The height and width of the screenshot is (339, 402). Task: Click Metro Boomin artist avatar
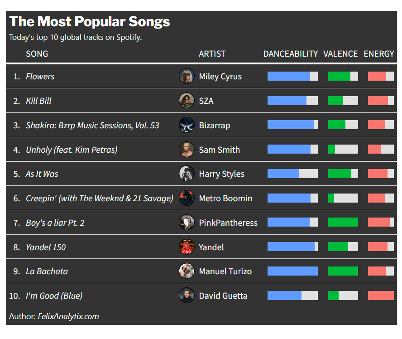click(x=187, y=198)
